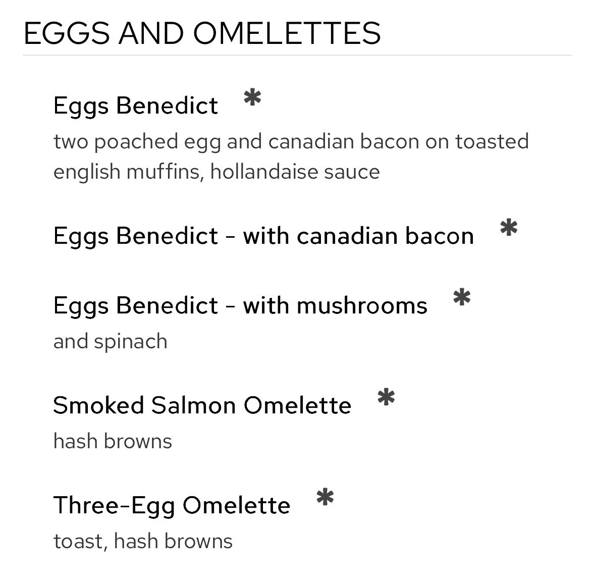This screenshot has width=595, height=585.
Task: Click the 'and spinach' description text
Action: (111, 342)
